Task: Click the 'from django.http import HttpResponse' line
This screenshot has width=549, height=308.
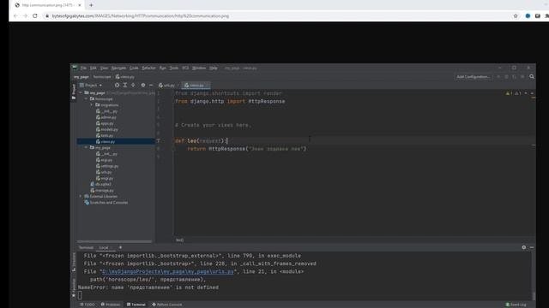Action: [x=230, y=101]
